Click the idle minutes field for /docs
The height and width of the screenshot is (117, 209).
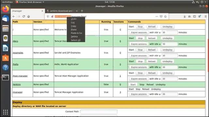pos(169,44)
